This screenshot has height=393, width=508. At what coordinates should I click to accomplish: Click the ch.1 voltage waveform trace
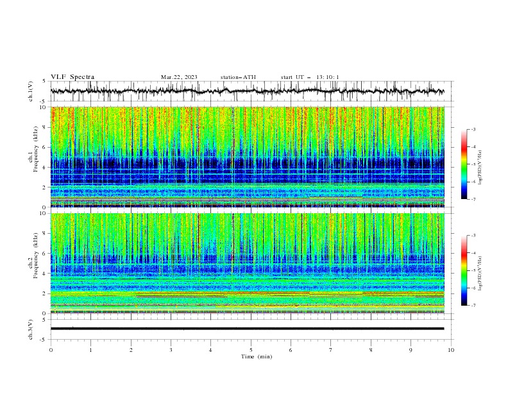(247, 91)
